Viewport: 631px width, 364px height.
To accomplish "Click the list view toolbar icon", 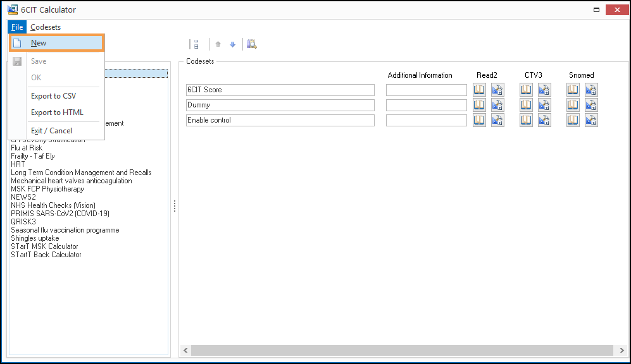I will tap(196, 44).
